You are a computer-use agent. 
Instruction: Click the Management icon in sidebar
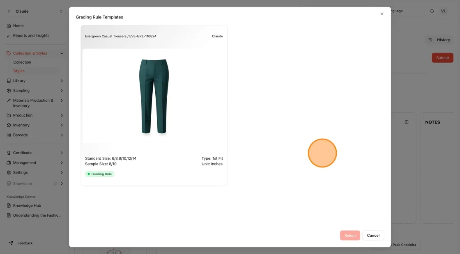(x=9, y=163)
